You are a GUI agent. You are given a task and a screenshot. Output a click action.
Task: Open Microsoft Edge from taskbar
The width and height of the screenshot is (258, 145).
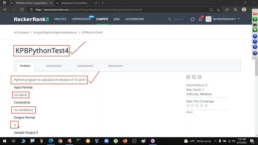pyautogui.click(x=51, y=141)
